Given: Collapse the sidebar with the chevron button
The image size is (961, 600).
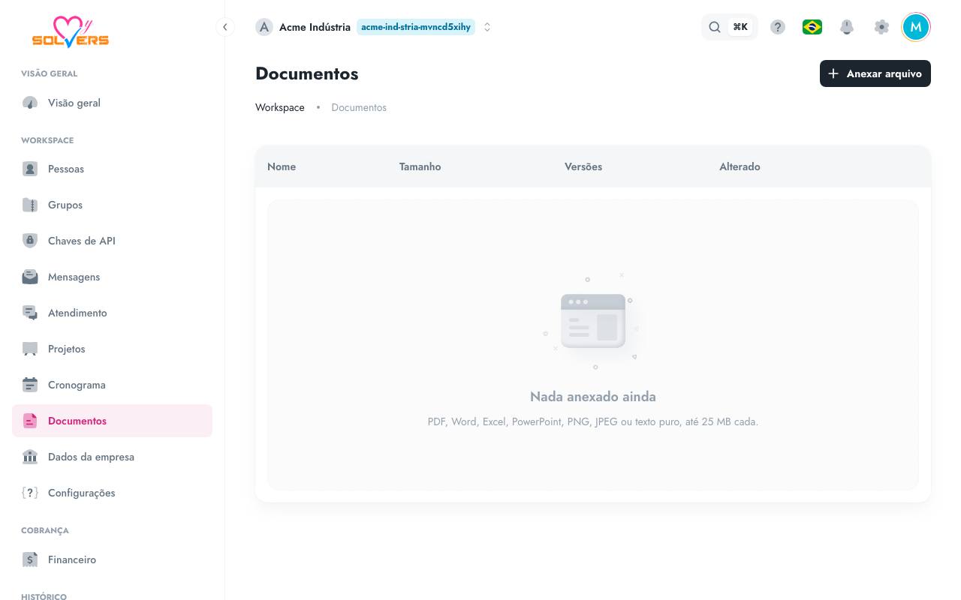Looking at the screenshot, I should 224,27.
